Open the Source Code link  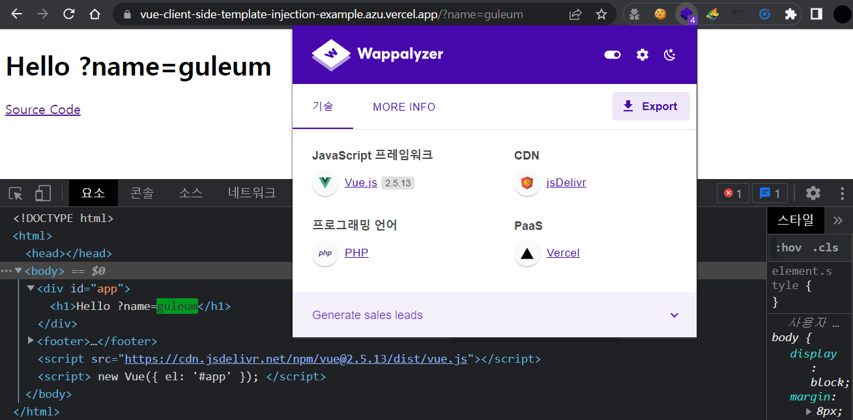43,109
